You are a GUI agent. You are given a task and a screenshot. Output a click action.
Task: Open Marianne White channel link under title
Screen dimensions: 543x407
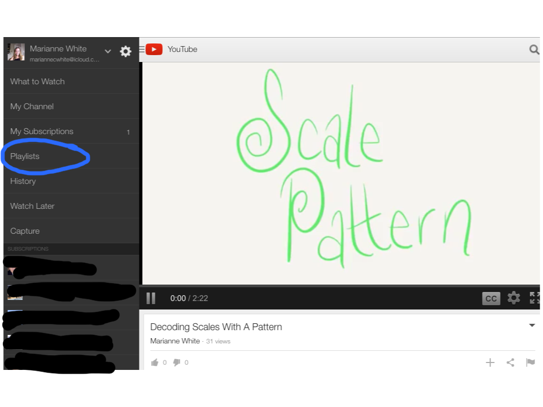click(x=175, y=341)
